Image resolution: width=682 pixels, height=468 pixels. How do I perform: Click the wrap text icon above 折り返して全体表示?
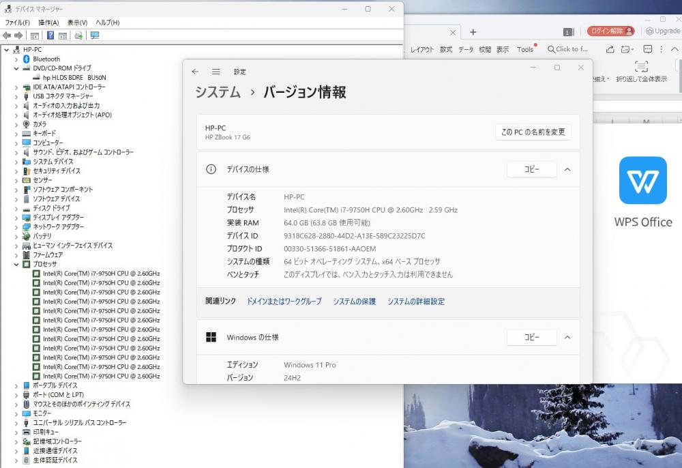click(641, 67)
